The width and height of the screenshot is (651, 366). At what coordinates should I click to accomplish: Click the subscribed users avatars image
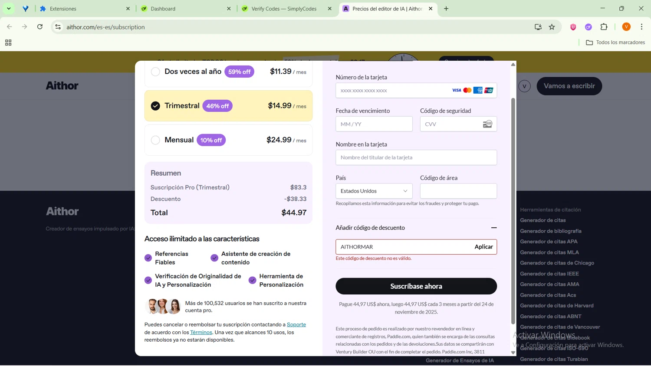coord(163,306)
